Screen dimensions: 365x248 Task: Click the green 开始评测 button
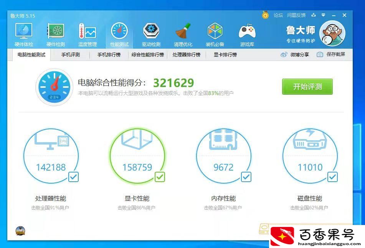coord(307,87)
